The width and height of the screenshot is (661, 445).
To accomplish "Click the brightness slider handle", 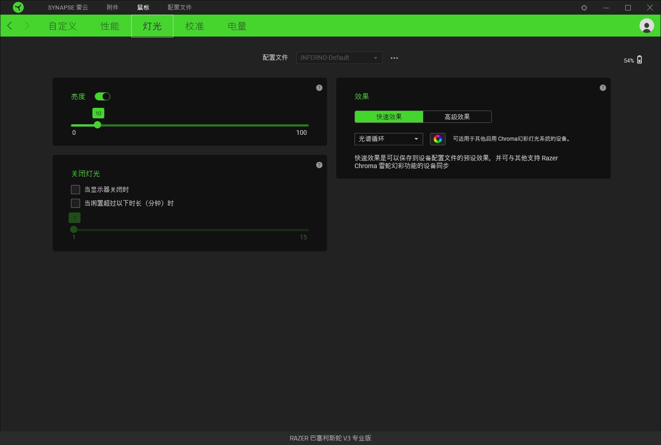I will pyautogui.click(x=97, y=125).
